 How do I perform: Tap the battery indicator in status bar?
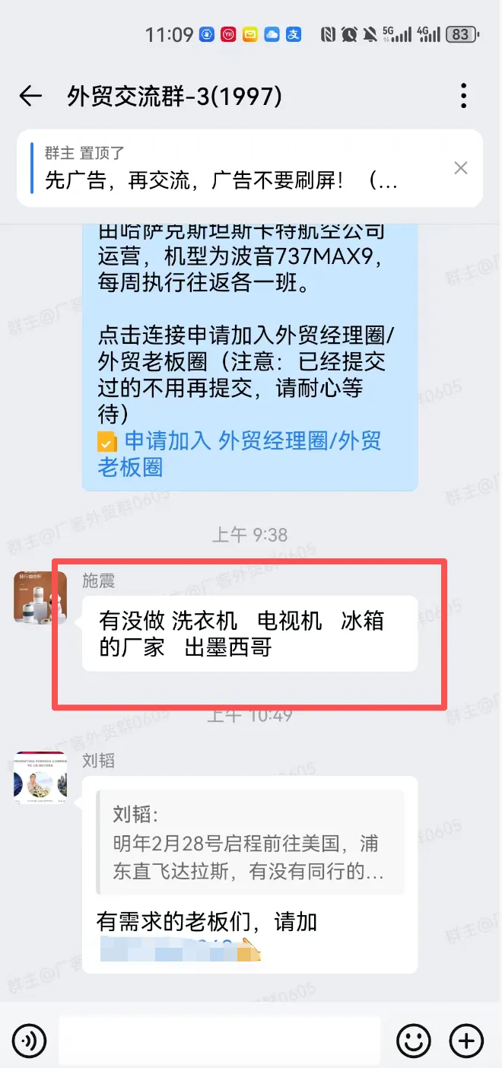[463, 34]
